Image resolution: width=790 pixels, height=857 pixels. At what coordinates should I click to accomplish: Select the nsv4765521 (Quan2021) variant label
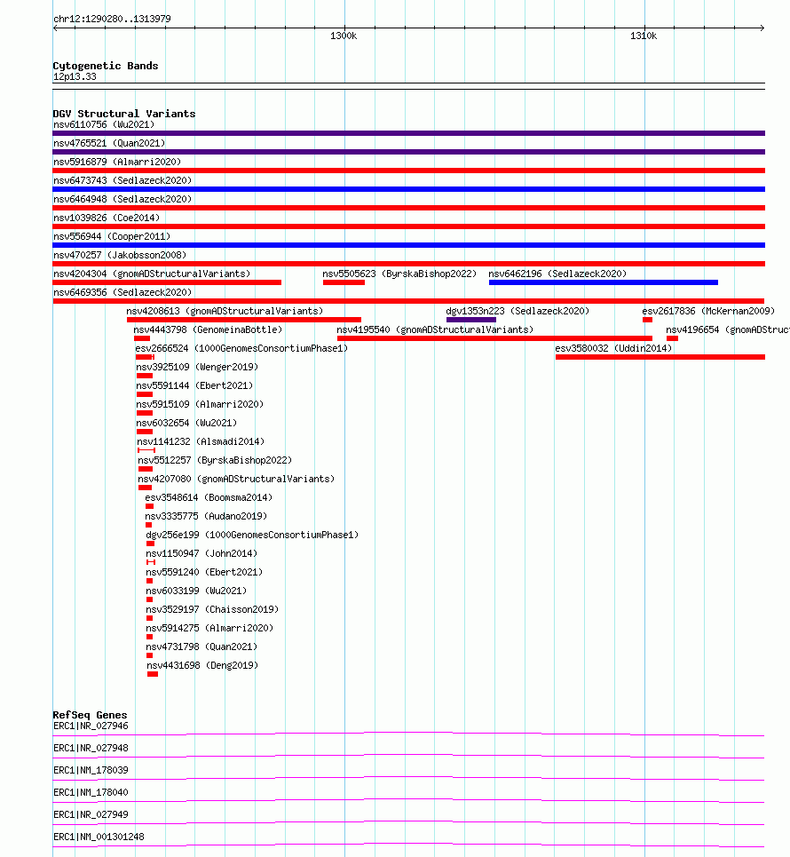point(109,143)
